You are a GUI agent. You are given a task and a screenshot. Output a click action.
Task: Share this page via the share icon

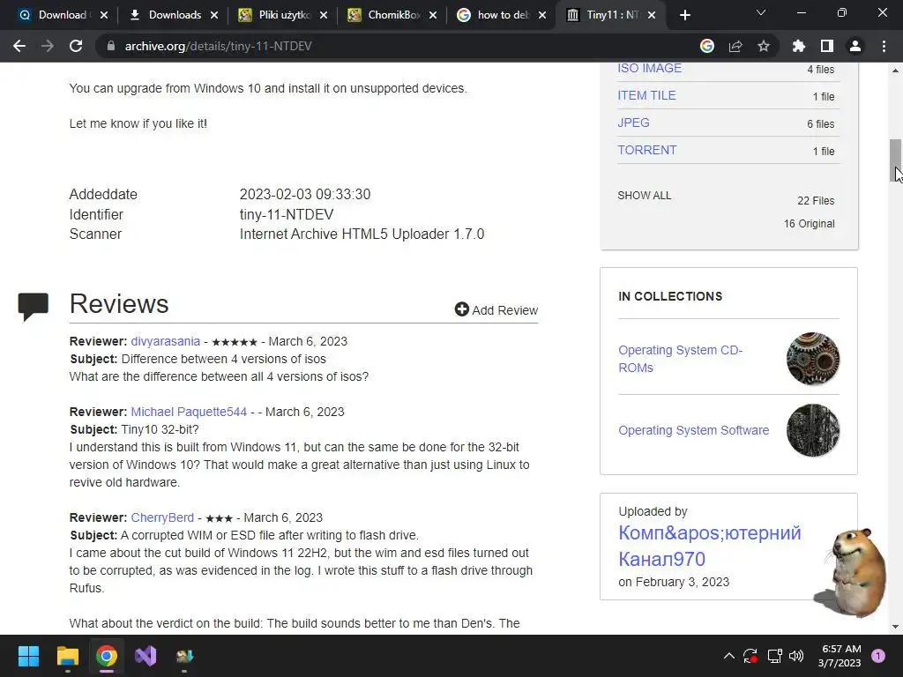(735, 46)
